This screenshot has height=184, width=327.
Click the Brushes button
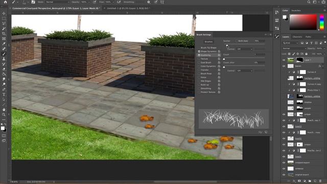208,42
